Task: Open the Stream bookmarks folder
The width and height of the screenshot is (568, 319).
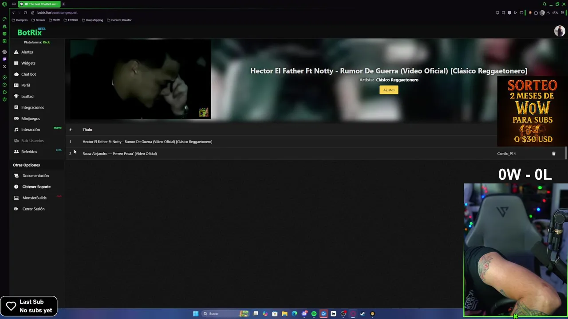Action: 38,20
